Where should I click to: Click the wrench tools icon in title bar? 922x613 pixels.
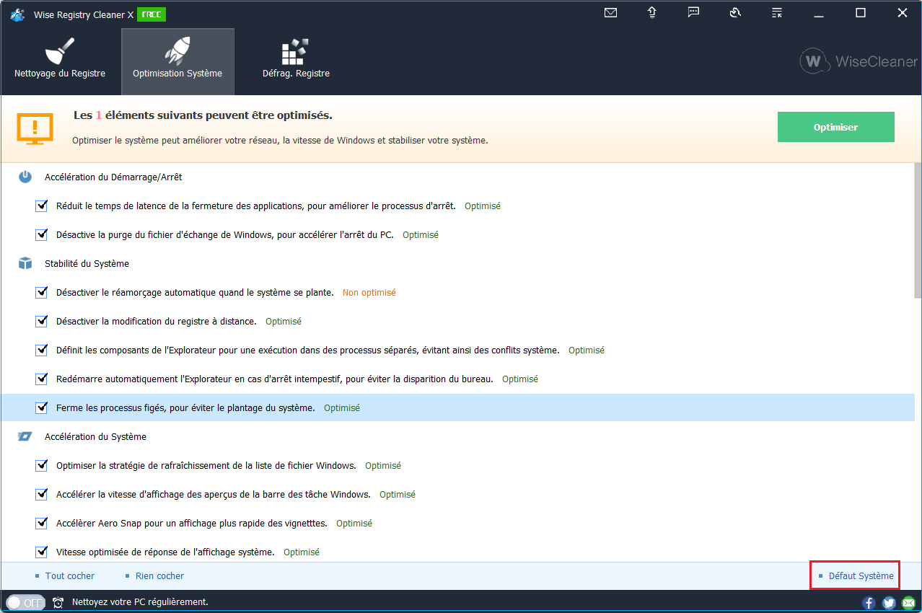pos(735,12)
